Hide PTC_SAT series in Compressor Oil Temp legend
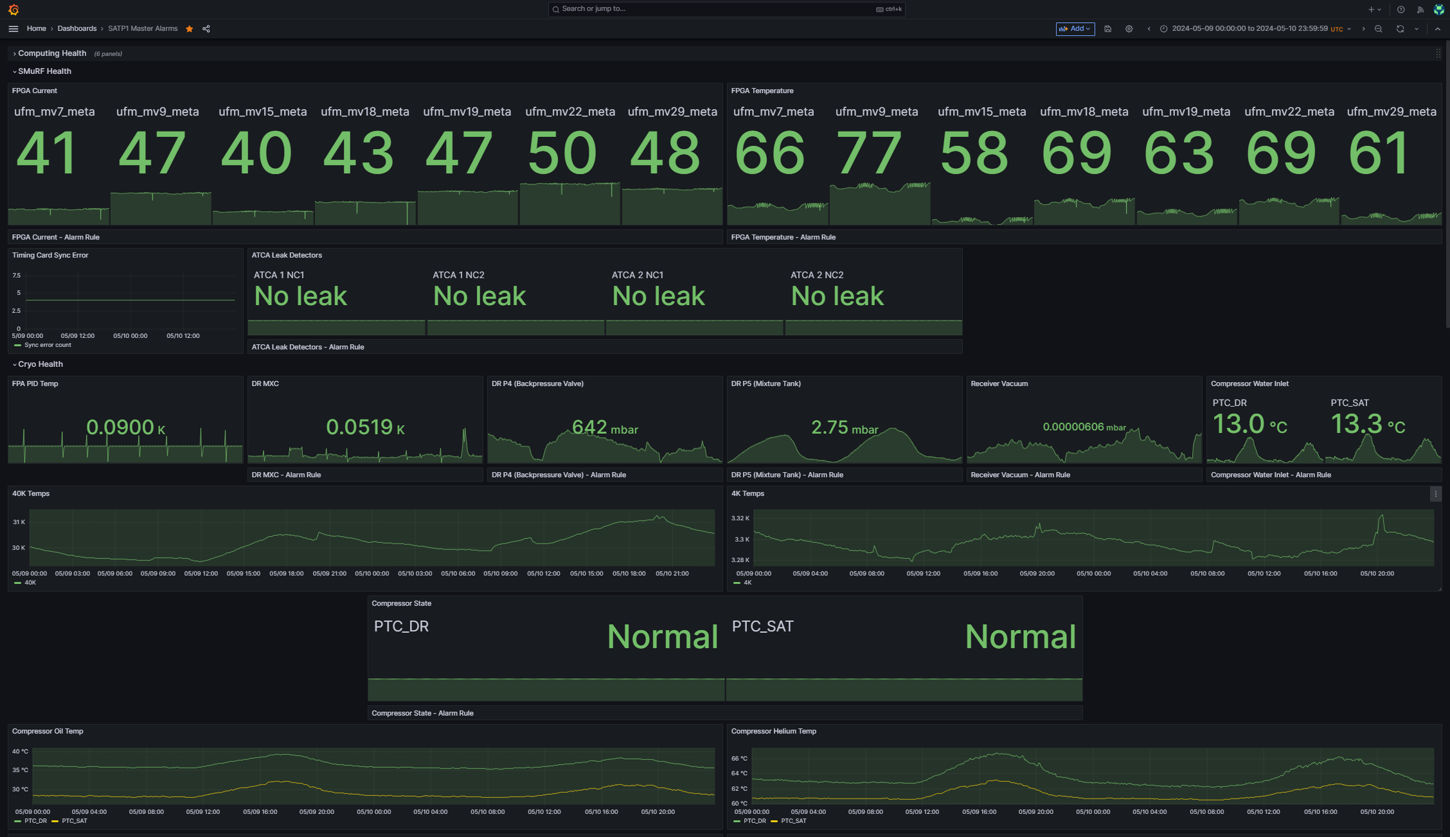1450x837 pixels. (73, 820)
